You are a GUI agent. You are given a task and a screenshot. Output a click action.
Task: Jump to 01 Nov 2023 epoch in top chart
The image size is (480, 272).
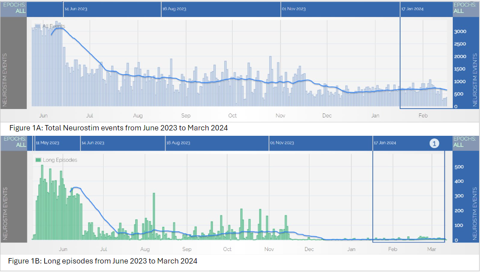point(294,9)
